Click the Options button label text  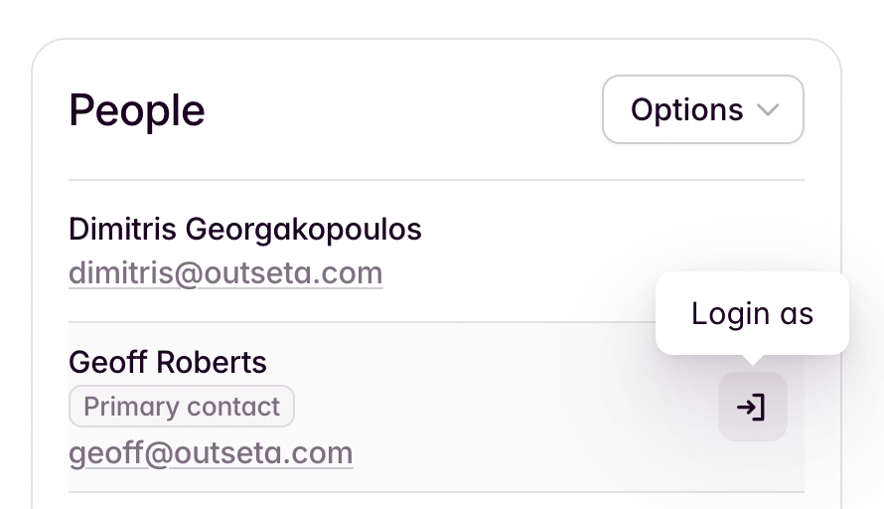click(686, 110)
